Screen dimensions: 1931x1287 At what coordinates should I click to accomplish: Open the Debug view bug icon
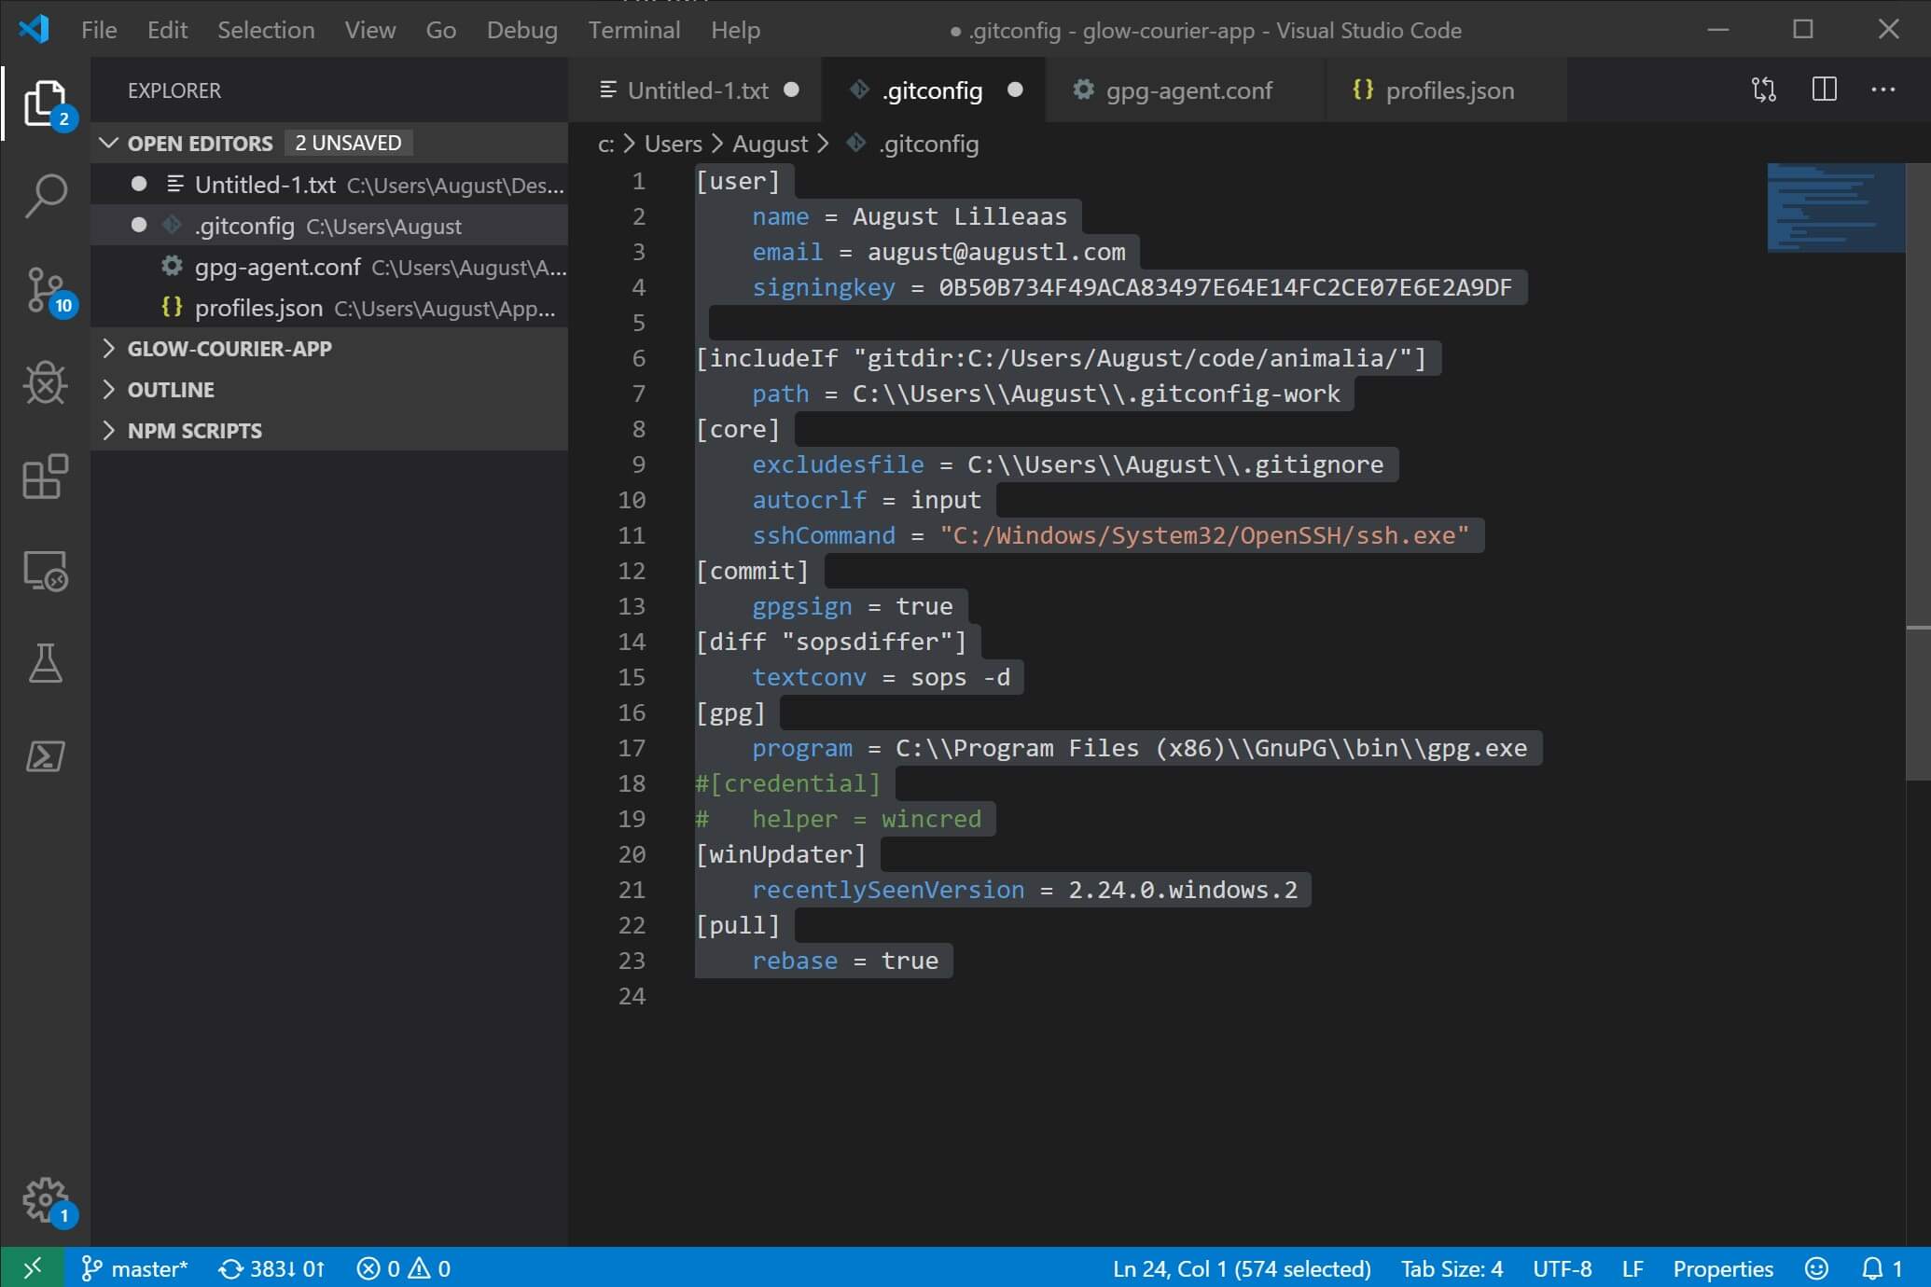(45, 382)
